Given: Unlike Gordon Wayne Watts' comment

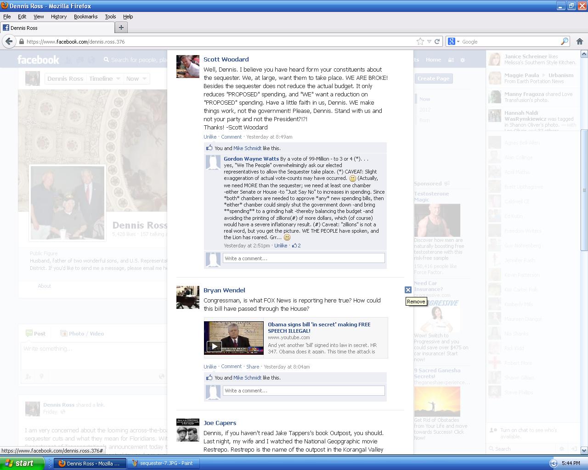Looking at the screenshot, I should point(281,246).
